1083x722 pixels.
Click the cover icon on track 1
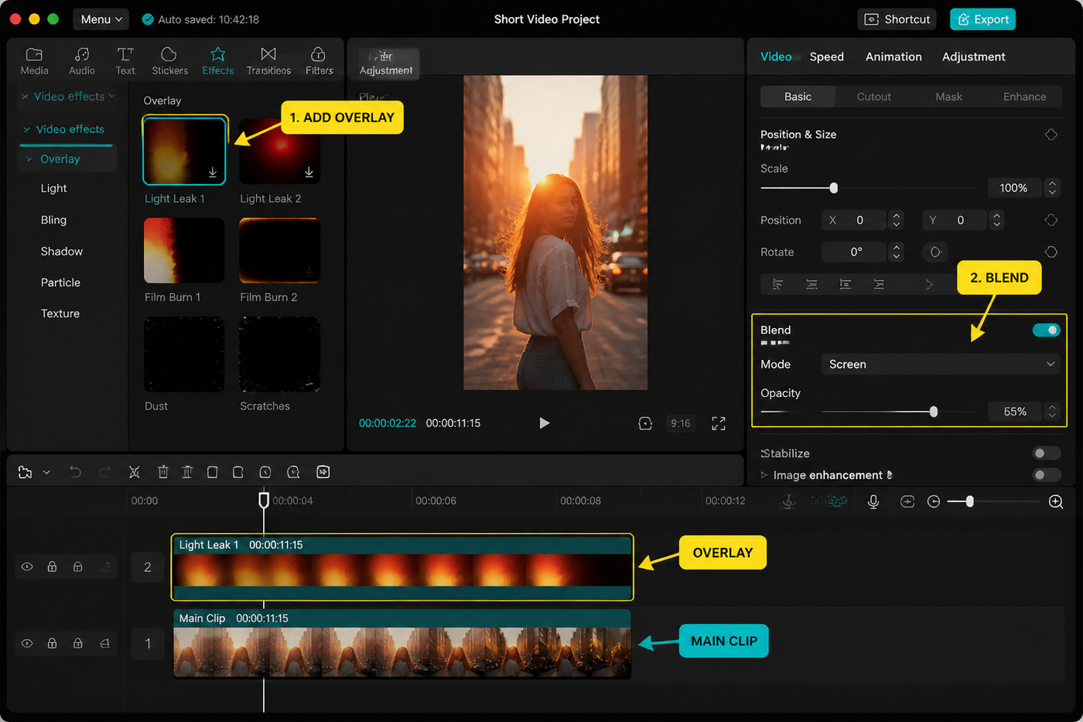coord(104,644)
